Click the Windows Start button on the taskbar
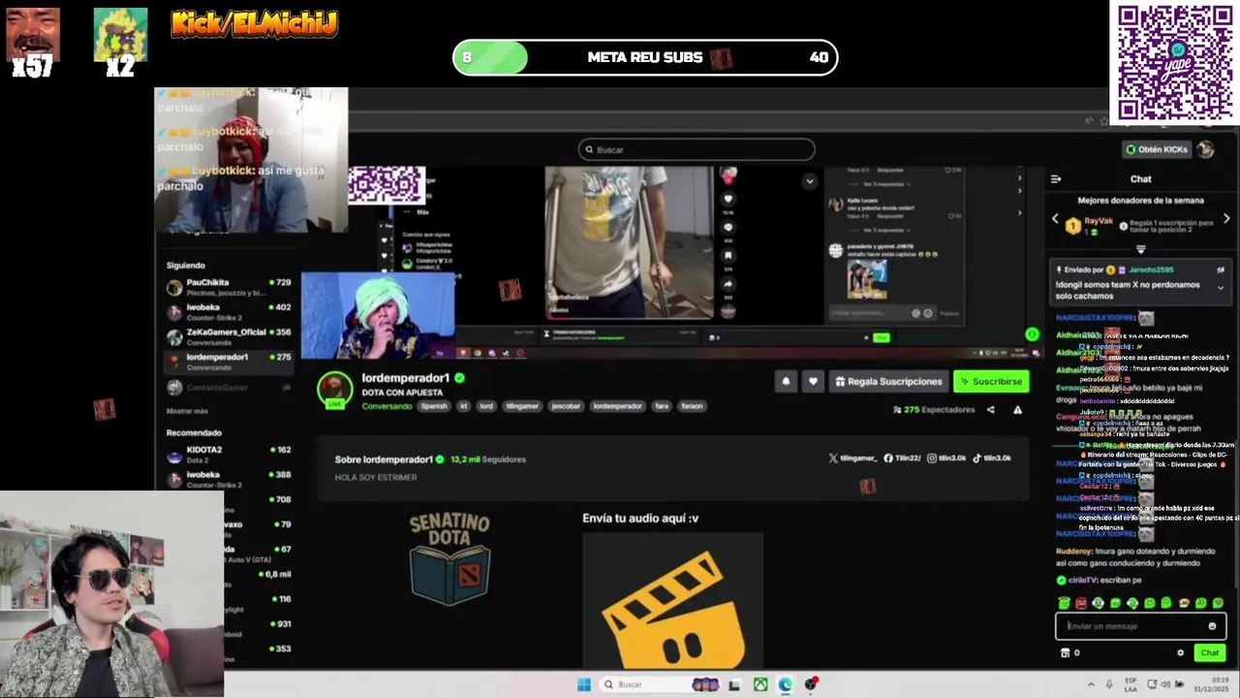1240x698 pixels. (x=583, y=684)
